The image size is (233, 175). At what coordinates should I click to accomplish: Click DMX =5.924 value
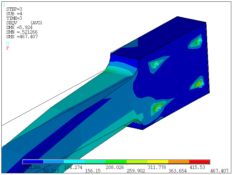coord(19,28)
